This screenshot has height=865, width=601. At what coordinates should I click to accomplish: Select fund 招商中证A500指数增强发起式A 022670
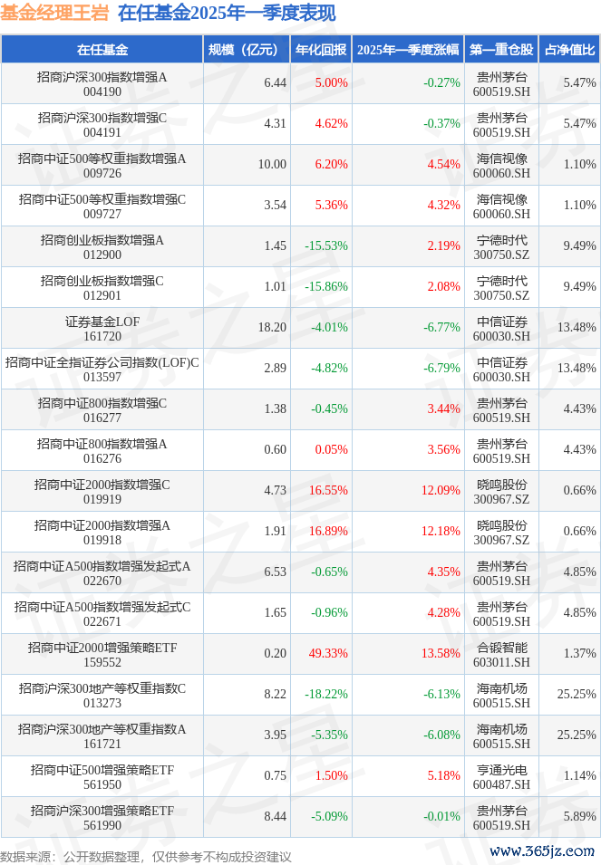[x=102, y=572]
